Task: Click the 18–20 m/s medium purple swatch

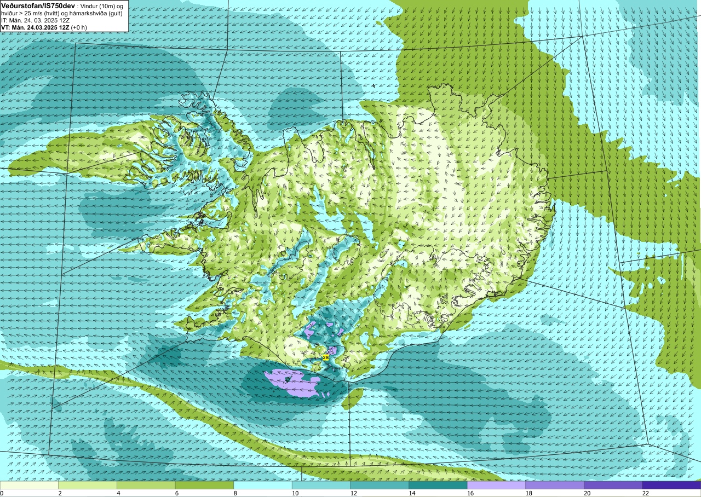Action: 555,485
